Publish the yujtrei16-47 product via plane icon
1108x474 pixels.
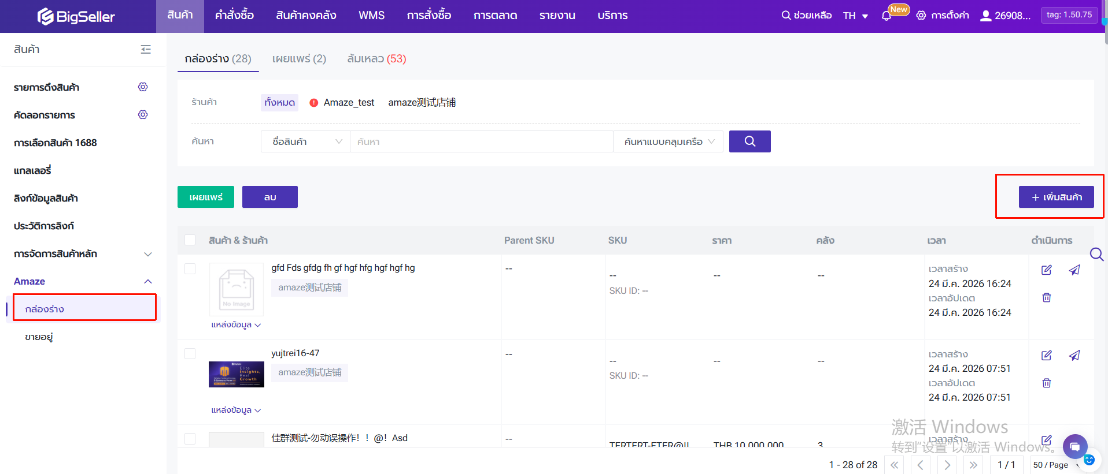(x=1074, y=356)
